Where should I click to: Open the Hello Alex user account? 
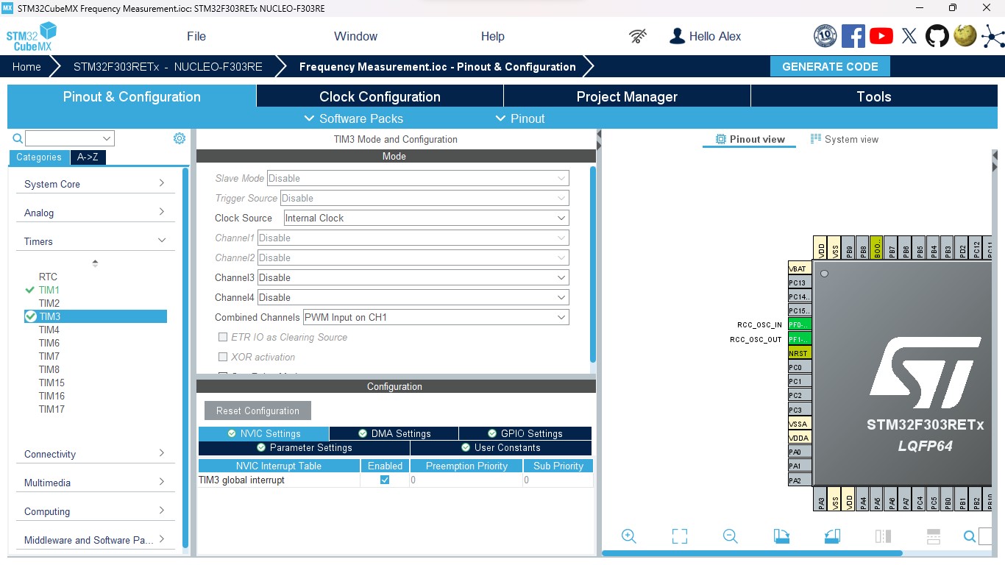tap(705, 36)
